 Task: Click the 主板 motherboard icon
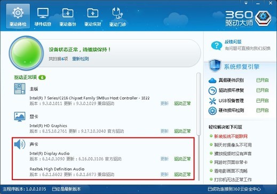(20, 89)
